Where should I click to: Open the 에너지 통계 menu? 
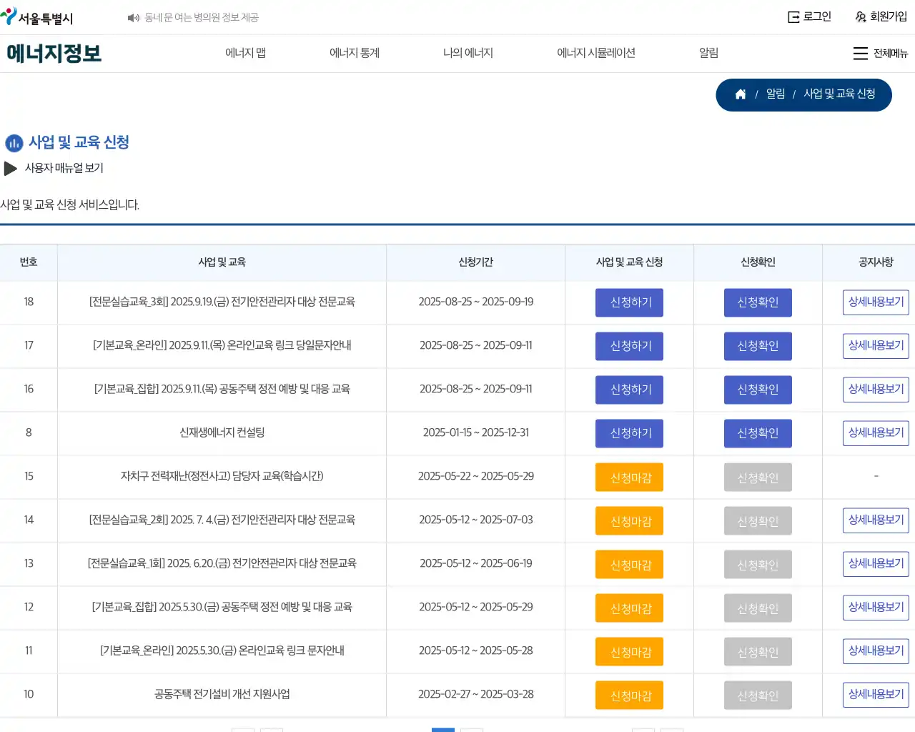[355, 53]
